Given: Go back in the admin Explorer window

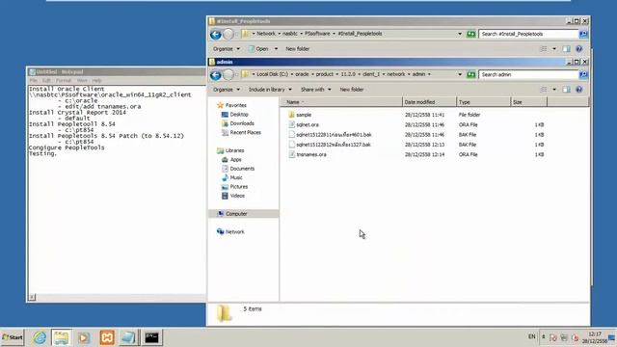Looking at the screenshot, I should coord(216,75).
